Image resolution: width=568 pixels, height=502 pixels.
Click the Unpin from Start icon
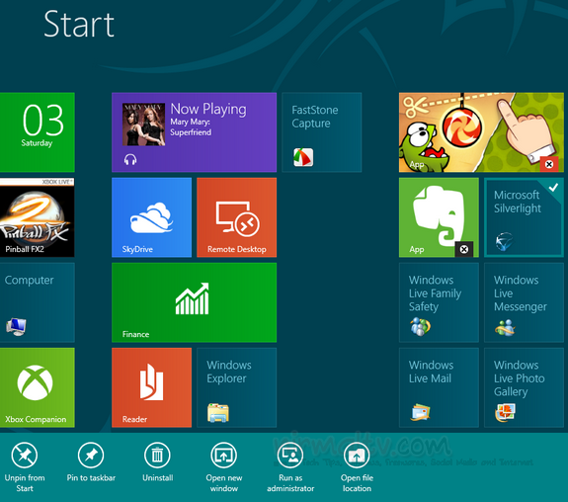[x=25, y=455]
